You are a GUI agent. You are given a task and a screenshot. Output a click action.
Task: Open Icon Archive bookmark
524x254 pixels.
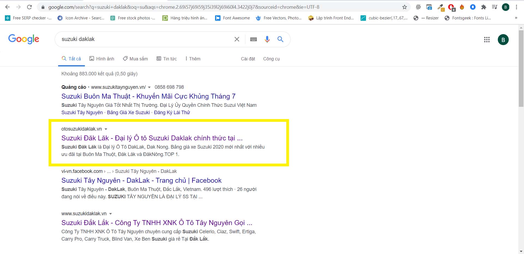81,18
